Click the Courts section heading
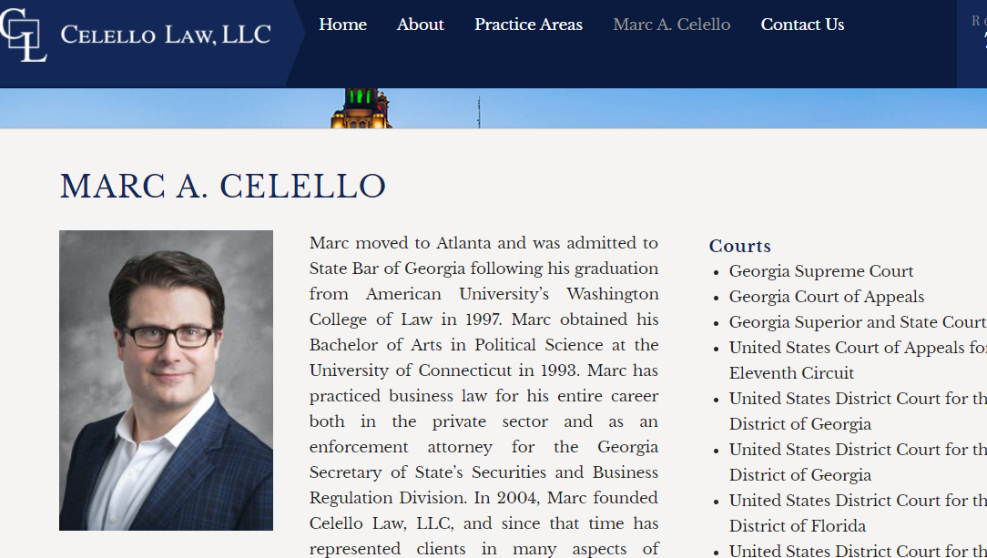This screenshot has width=987, height=558. [739, 246]
